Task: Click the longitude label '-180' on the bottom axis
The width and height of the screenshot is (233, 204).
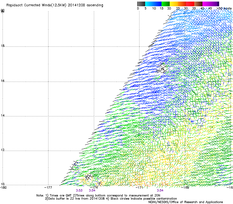Action: coord(3,187)
